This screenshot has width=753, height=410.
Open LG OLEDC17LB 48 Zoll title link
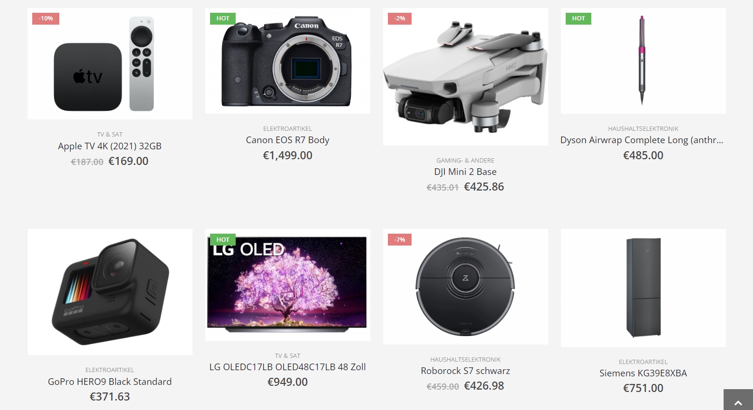coord(288,367)
